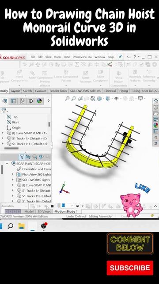Open File Explorer from the taskbar
The width and height of the screenshot is (159, 284).
22,226
